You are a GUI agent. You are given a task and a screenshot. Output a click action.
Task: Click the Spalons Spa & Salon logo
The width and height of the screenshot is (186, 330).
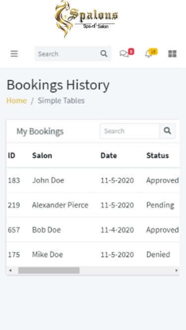click(x=86, y=19)
